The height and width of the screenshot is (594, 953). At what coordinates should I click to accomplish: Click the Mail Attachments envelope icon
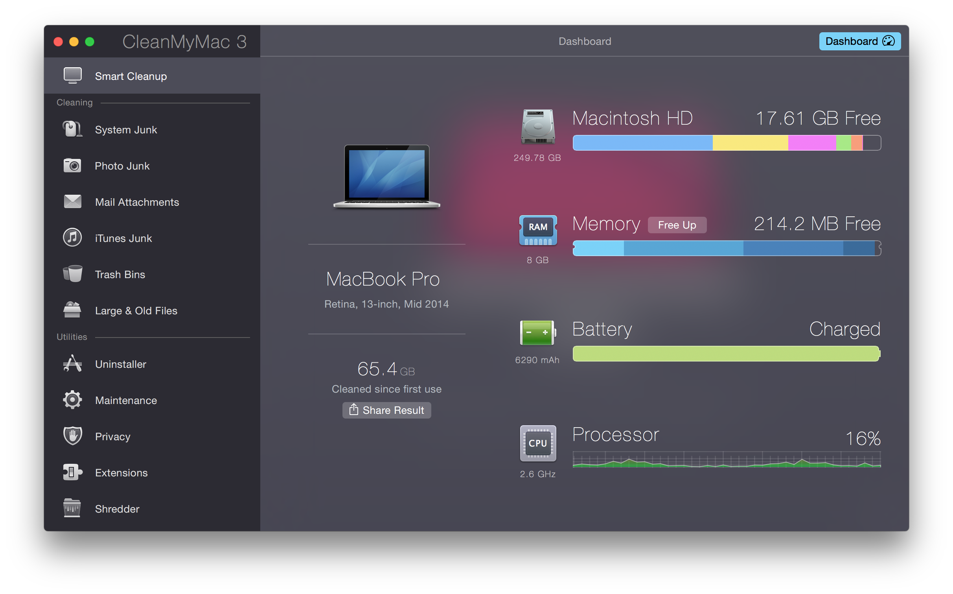tap(72, 201)
